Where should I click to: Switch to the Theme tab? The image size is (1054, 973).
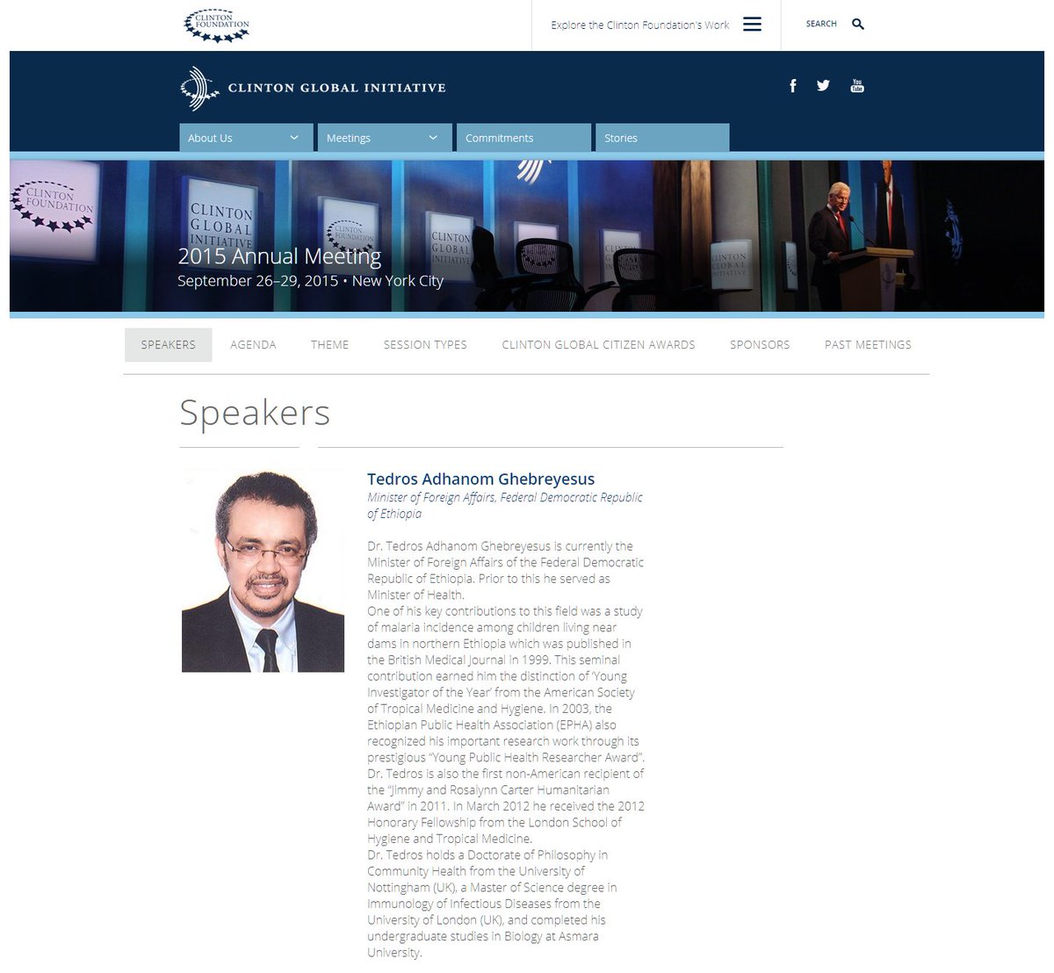[x=329, y=345]
